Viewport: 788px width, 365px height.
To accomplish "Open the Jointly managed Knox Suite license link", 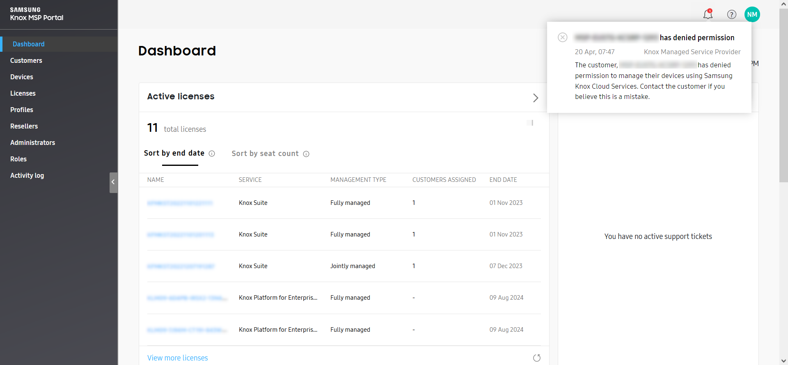I will 181,266.
